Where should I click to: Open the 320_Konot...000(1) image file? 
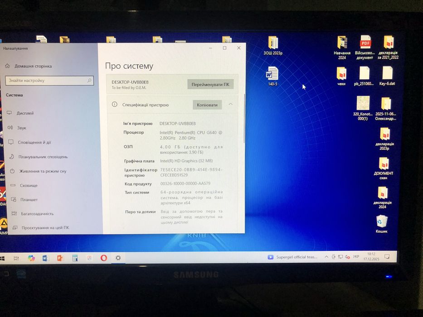click(363, 108)
